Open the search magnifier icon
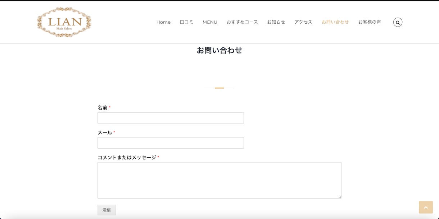The width and height of the screenshot is (439, 219). (398, 22)
